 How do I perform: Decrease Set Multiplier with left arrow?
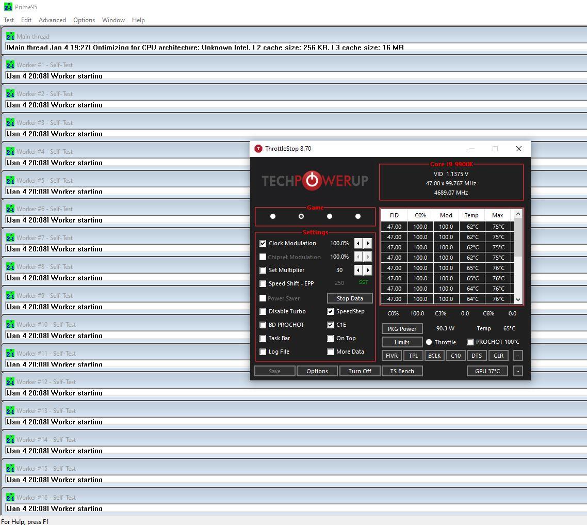358,270
